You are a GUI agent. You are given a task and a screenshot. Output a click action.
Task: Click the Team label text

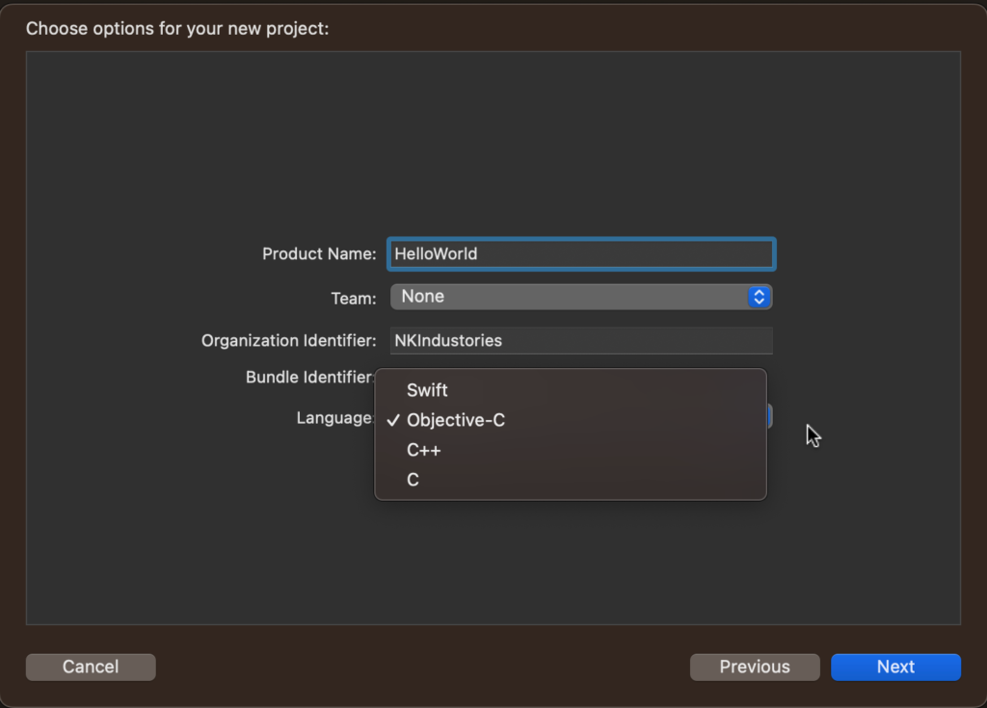pyautogui.click(x=353, y=299)
